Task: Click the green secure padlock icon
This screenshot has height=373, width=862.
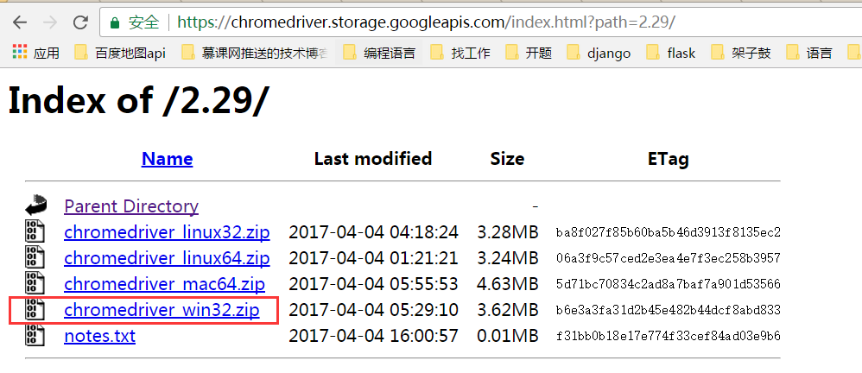Action: point(115,22)
